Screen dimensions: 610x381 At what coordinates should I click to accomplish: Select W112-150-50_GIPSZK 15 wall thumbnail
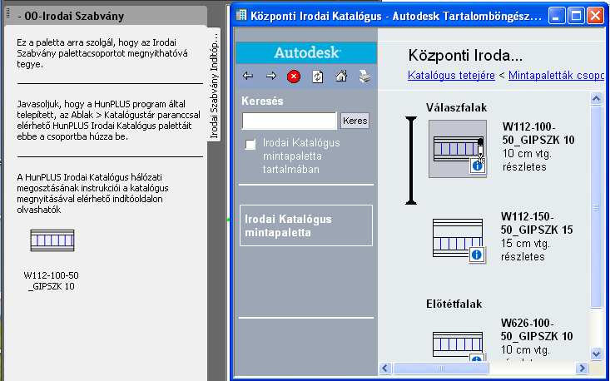(458, 238)
